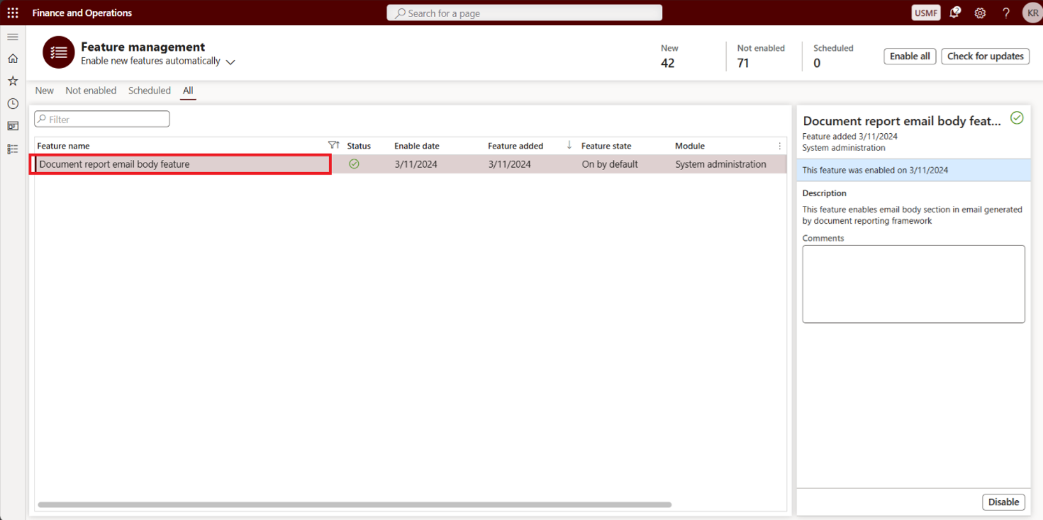Open Modules list icon in the sidebar
Screen dimensions: 1043x520
tap(13, 149)
